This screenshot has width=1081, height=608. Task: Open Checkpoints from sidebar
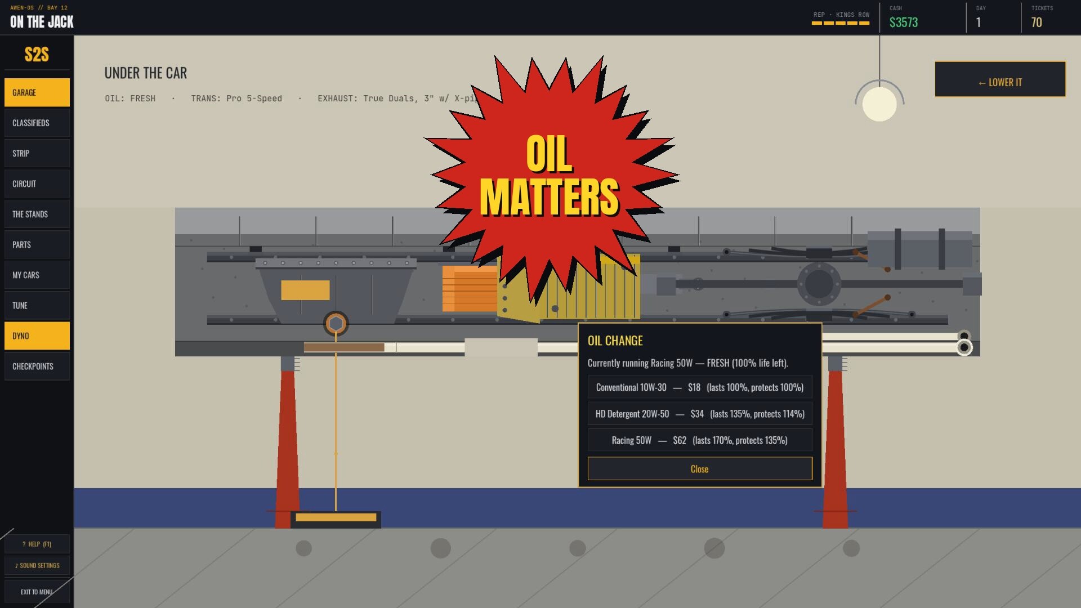(x=37, y=366)
